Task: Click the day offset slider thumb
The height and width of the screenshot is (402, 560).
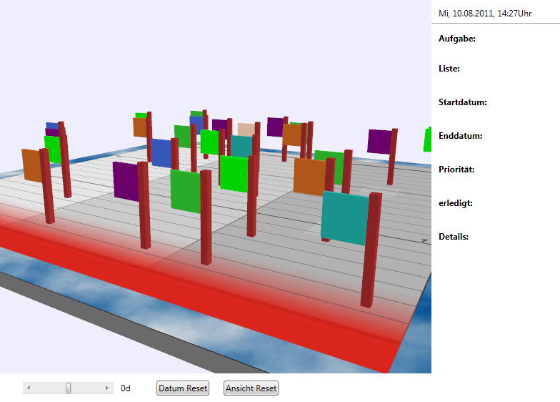Action: pos(69,388)
